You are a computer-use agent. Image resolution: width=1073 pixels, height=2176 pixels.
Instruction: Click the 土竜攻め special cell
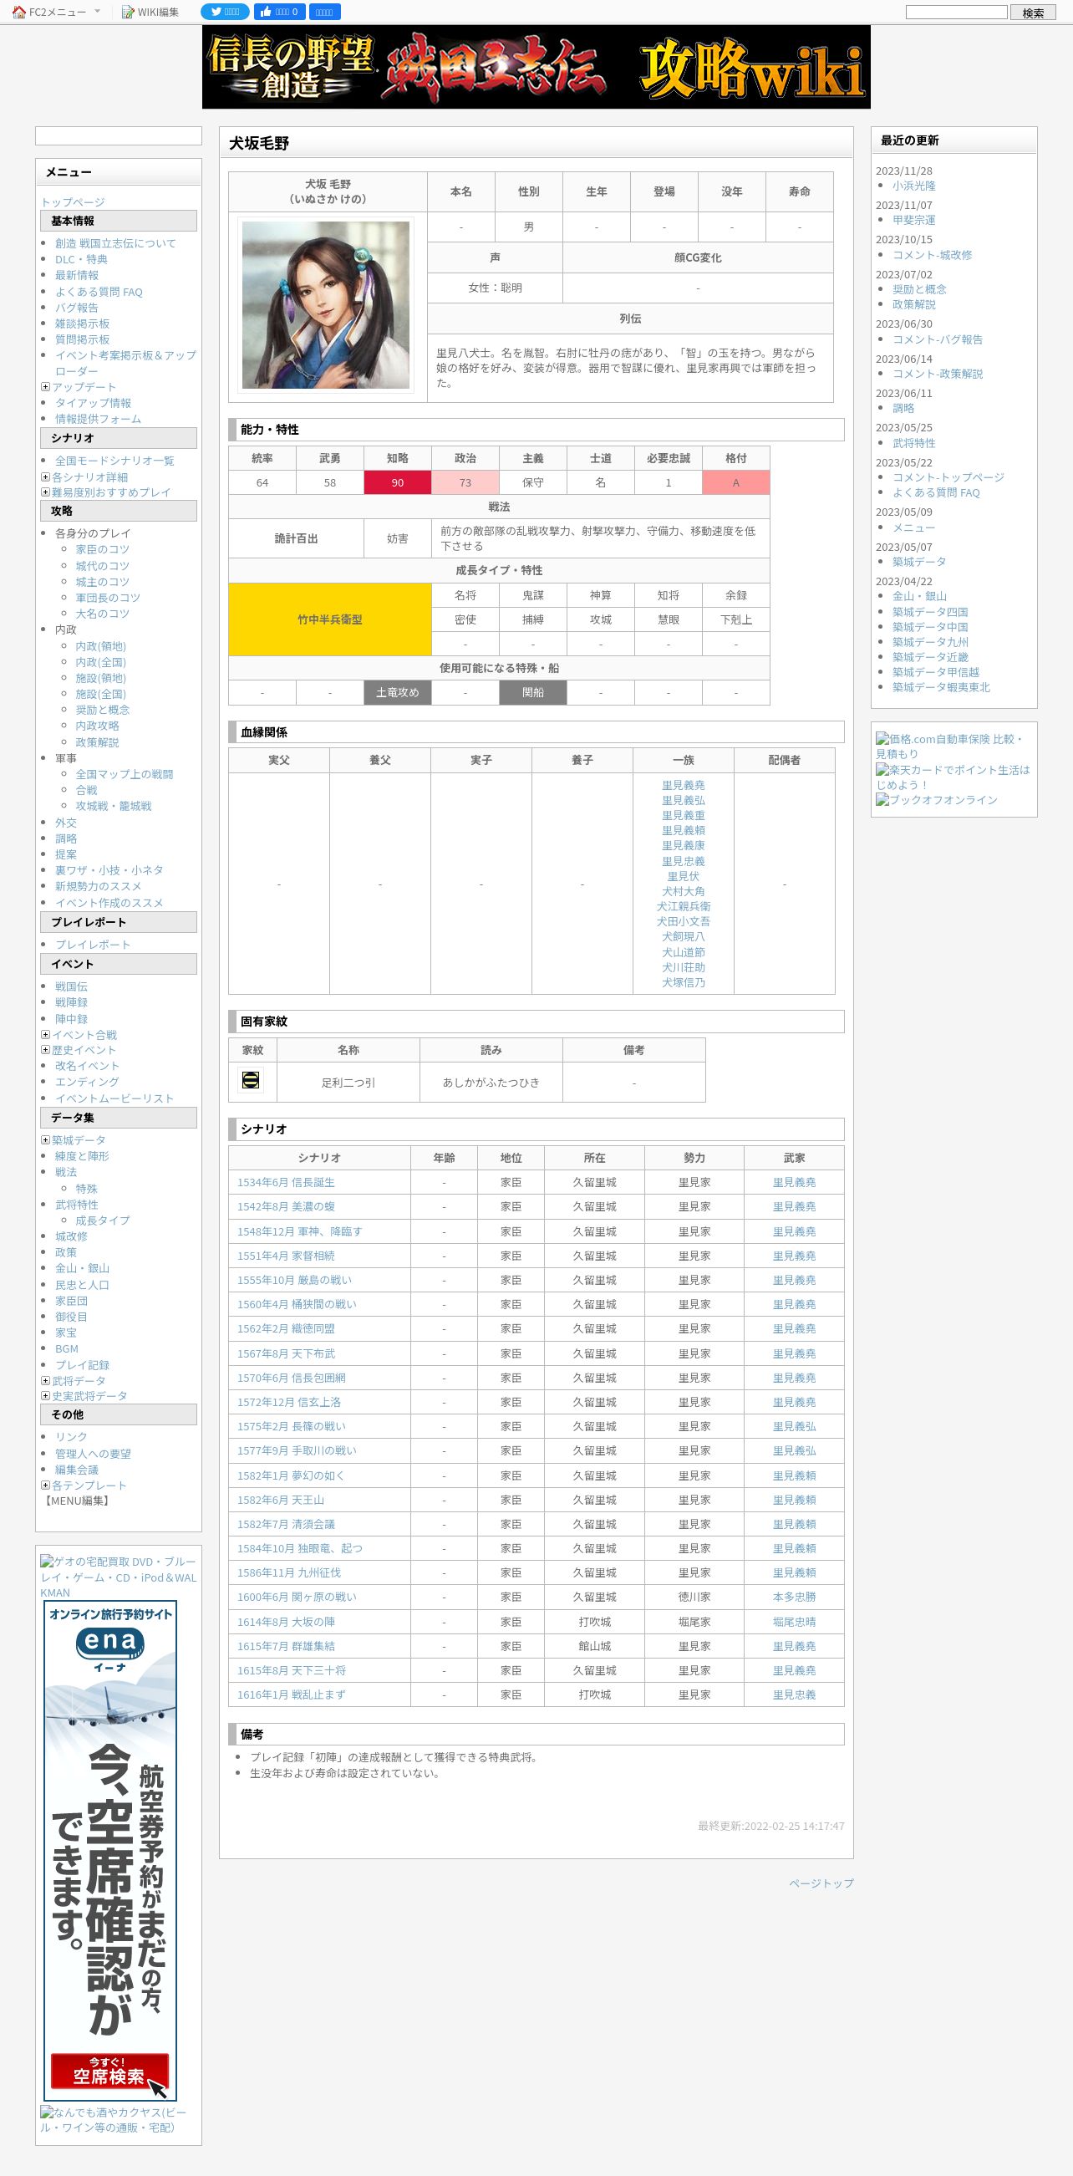[398, 693]
